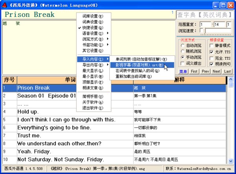Image resolution: width=236 pixels, height=174 pixels.
Task: Enable the 静音模式 mute checkbox
Action: pyautogui.click(x=212, y=46)
